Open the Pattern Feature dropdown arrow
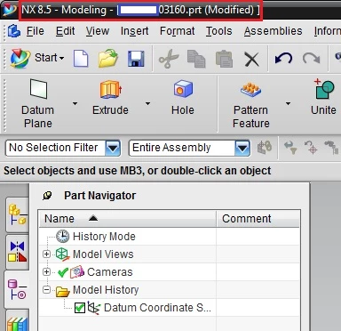341x331 pixels. click(x=288, y=103)
